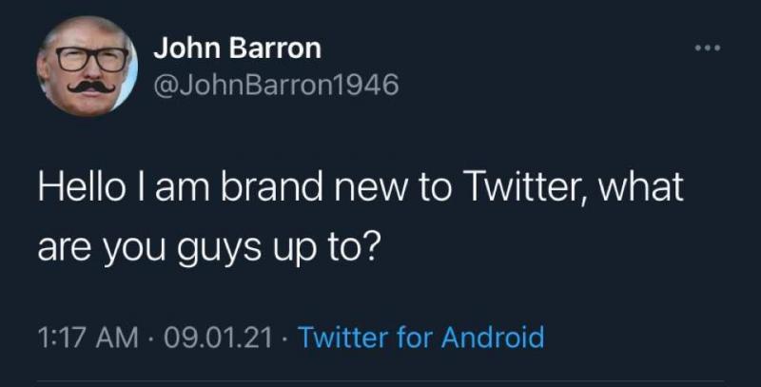Open the three-dot More options menu
The height and width of the screenshot is (387, 761).
[707, 48]
